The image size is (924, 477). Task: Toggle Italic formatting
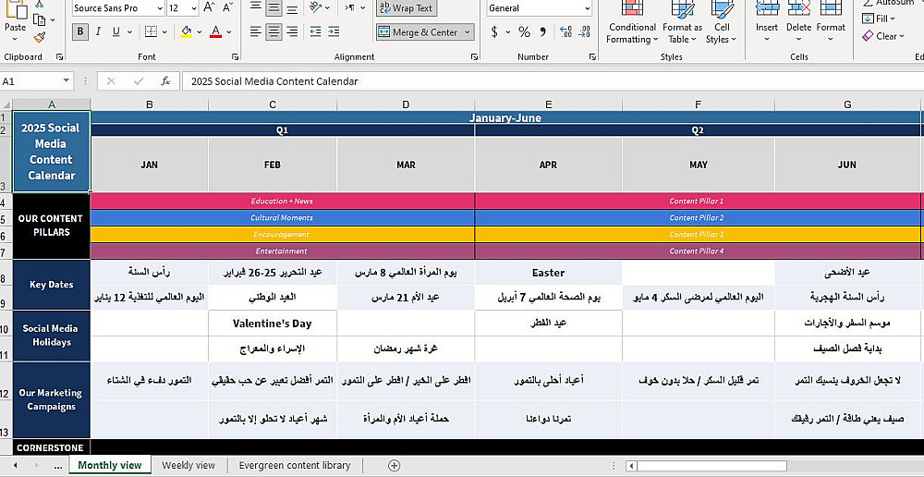(x=98, y=31)
